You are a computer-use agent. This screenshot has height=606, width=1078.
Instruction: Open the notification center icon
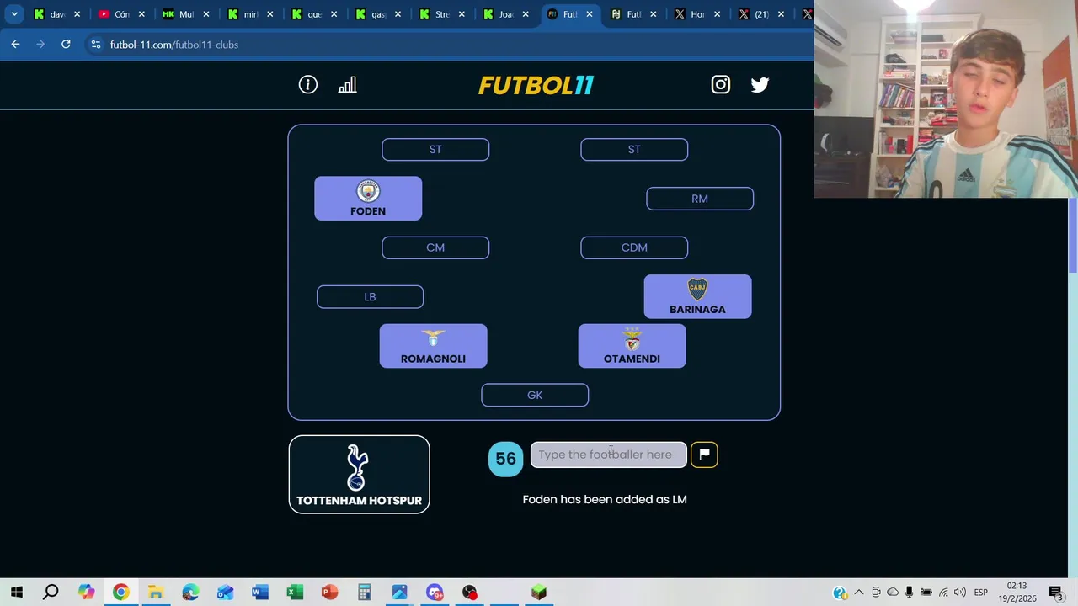pos(1055,593)
